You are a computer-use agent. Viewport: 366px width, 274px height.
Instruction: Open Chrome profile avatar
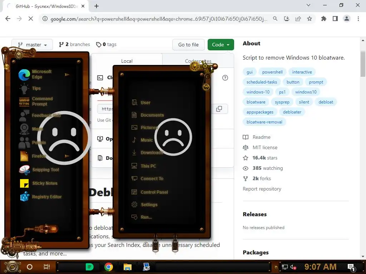[x=347, y=19]
